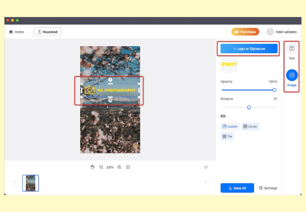This screenshot has width=306, height=212.
Task: Click the Rotation slider handle
Action: (x=249, y=107)
